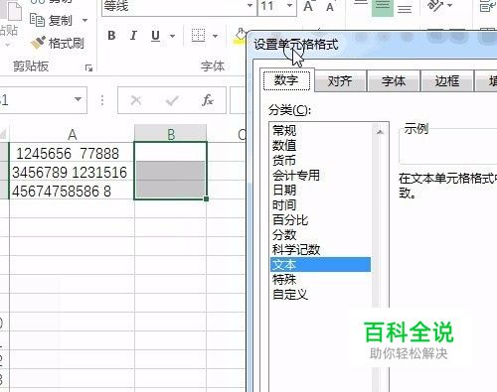Switch to the 对齐 tab
The height and width of the screenshot is (392, 497).
click(x=340, y=81)
